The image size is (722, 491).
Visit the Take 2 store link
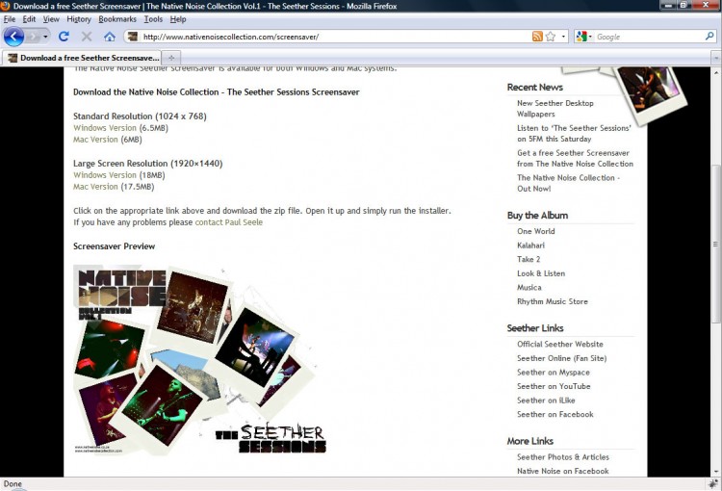529,259
